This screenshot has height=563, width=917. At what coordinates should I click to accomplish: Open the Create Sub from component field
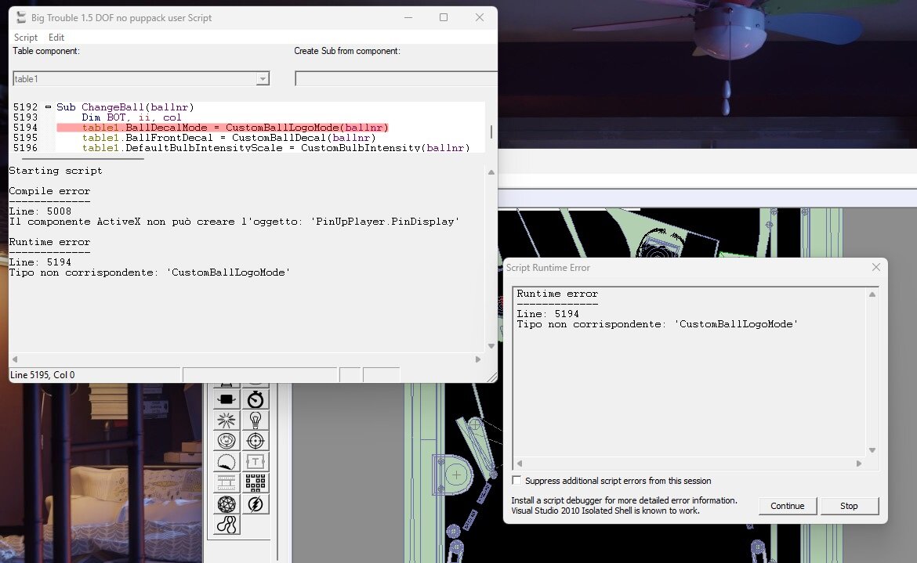[x=396, y=78]
